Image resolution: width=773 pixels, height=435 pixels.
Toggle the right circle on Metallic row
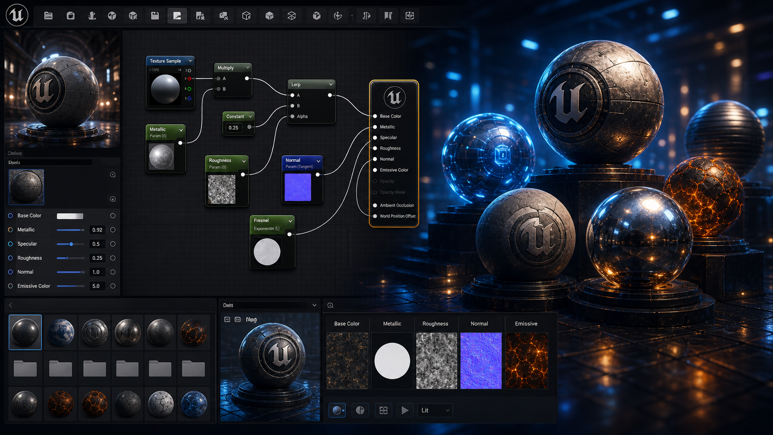113,230
